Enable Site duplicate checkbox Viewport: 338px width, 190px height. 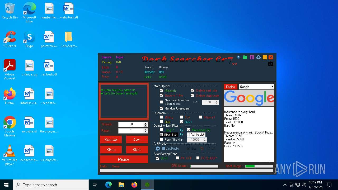click(161, 122)
